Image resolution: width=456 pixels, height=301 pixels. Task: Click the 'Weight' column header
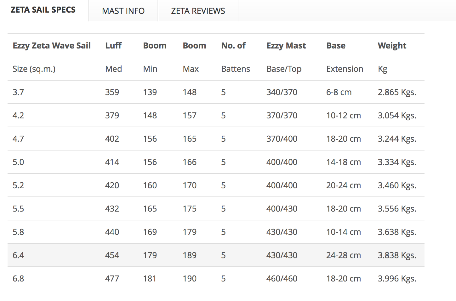point(392,46)
